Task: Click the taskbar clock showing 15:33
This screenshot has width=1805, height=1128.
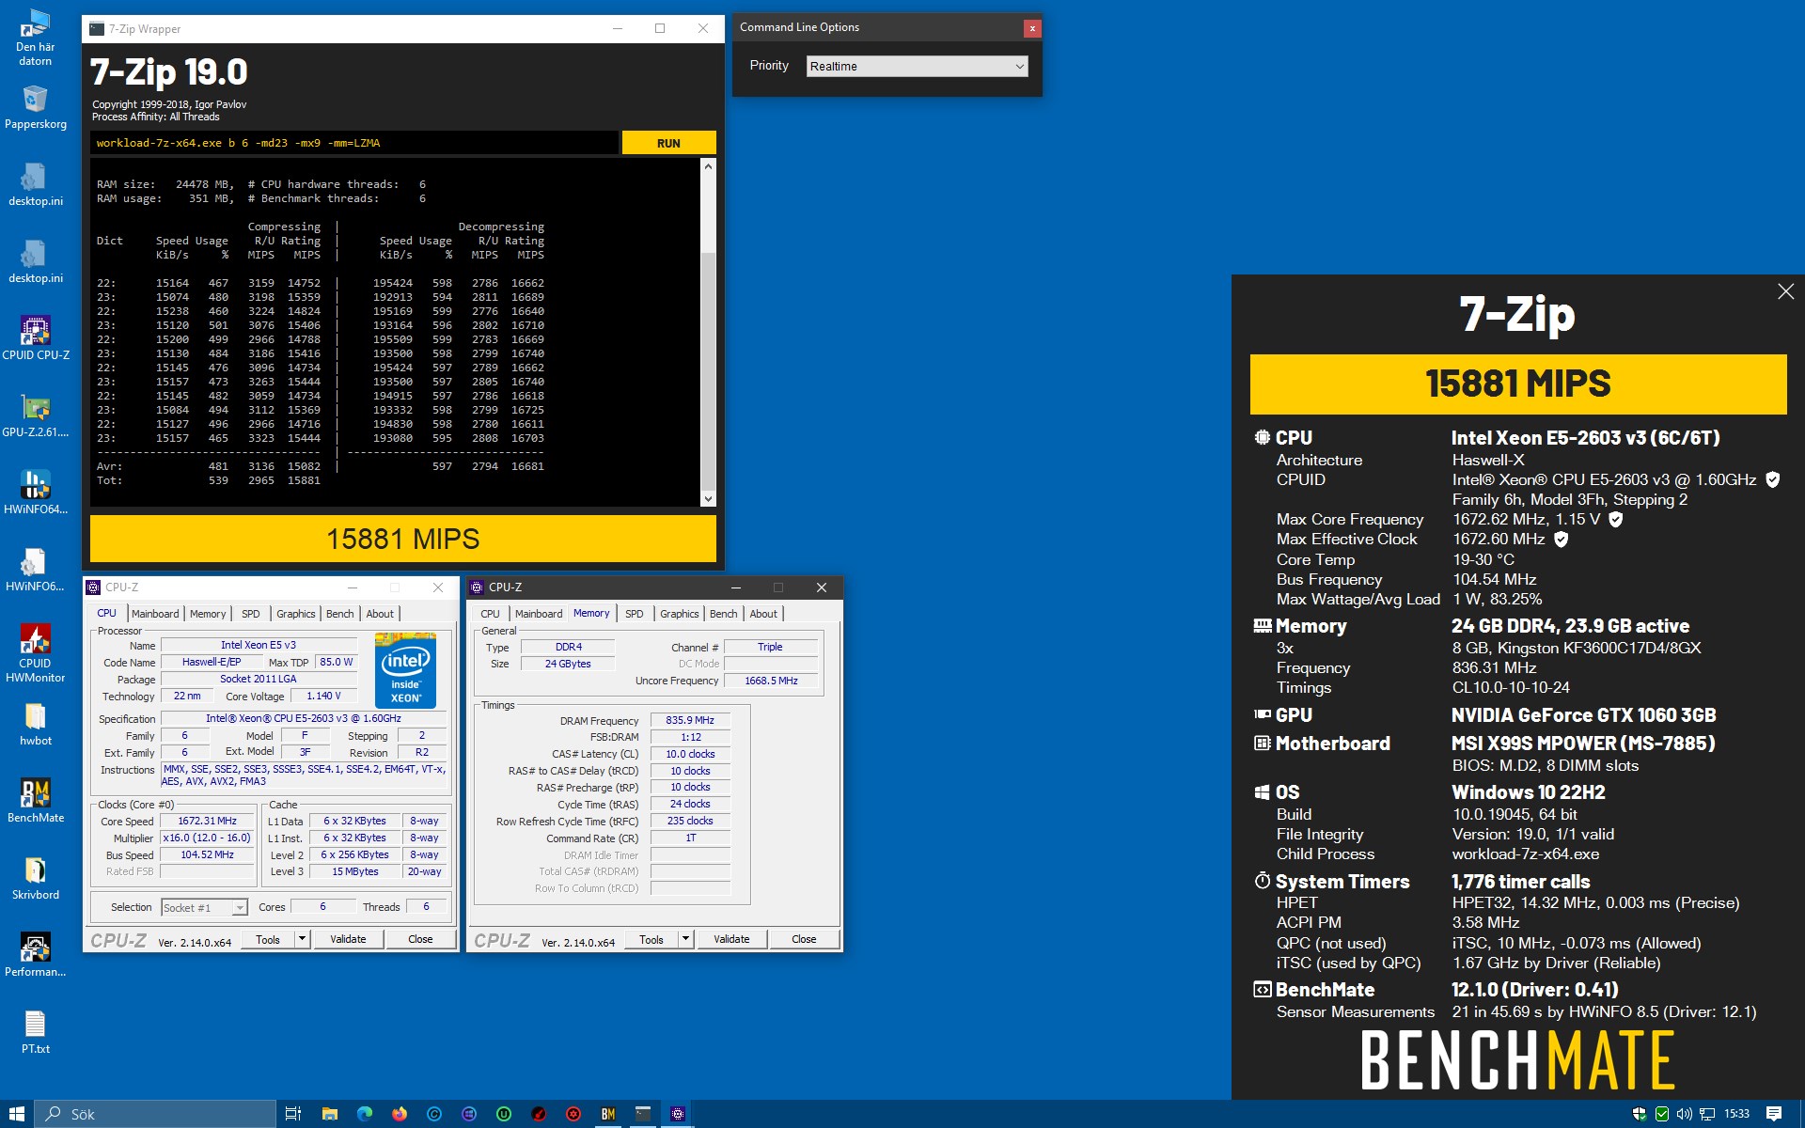Action: pos(1737,1114)
